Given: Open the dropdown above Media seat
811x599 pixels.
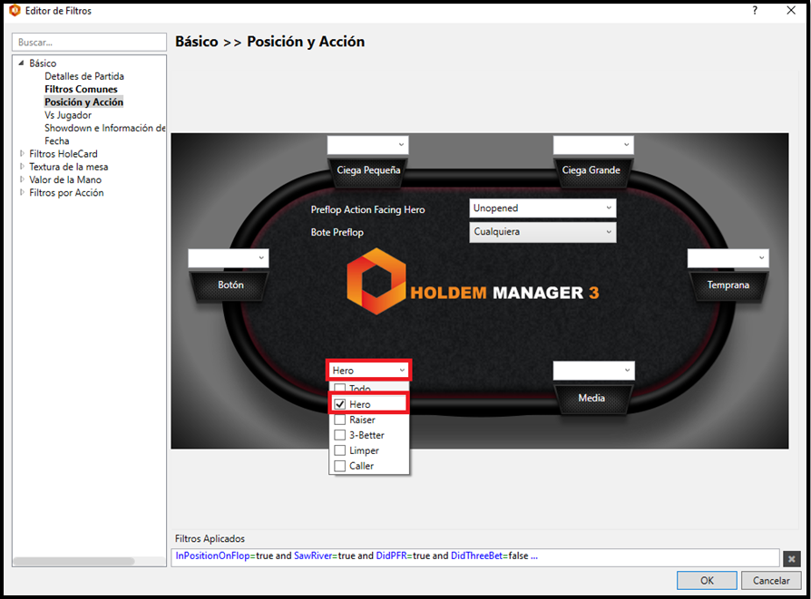Looking at the screenshot, I should (594, 370).
